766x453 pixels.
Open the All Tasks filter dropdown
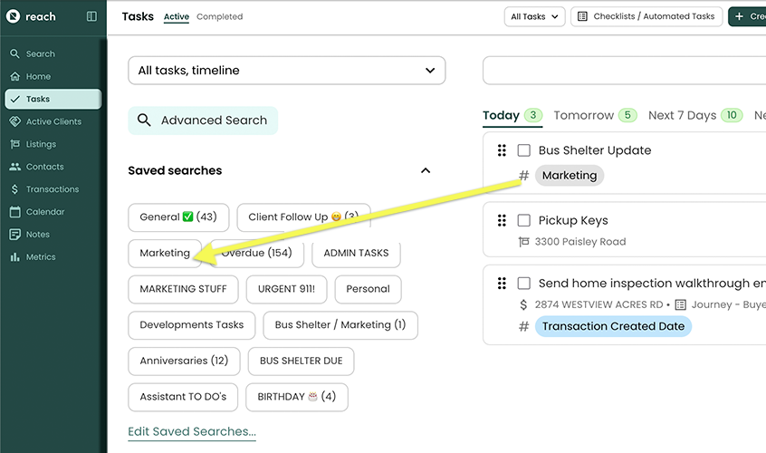pos(534,16)
